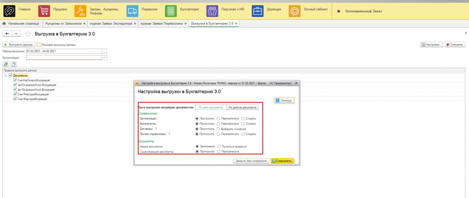Open Заказы, Аукционы, Тендеры gavel icon
Image resolution: width=469 pixels, height=198 pixels.
pyautogui.click(x=81, y=11)
